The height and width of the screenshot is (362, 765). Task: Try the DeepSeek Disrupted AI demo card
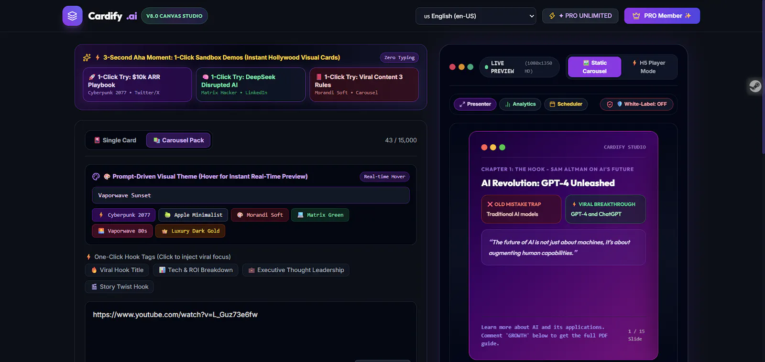click(251, 85)
